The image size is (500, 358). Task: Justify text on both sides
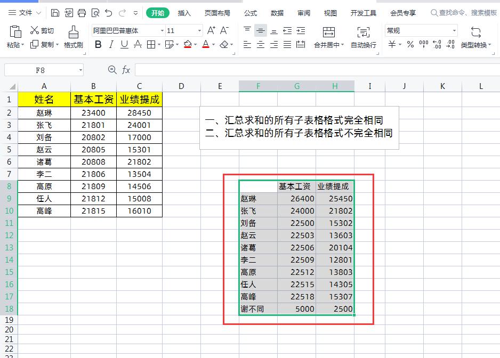[x=287, y=44]
